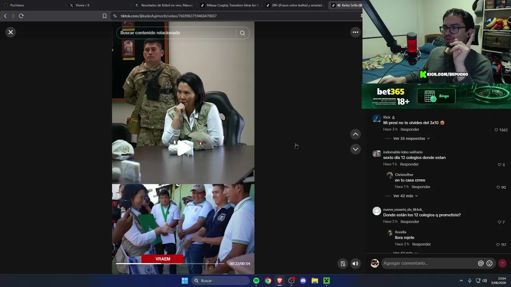Click the microphone tray icon

[469, 281]
